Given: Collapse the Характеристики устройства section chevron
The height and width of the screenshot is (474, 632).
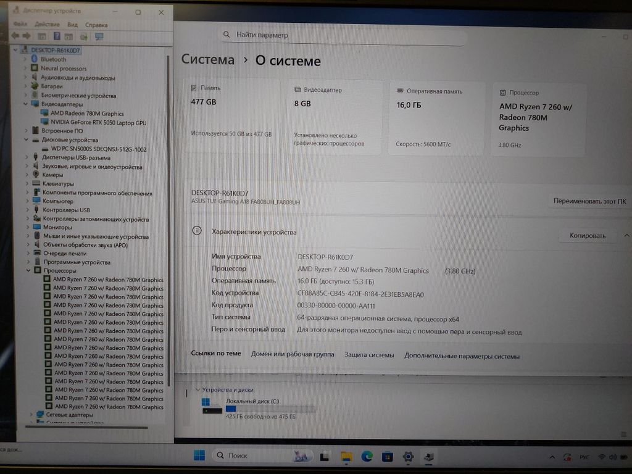Looking at the screenshot, I should (x=626, y=235).
